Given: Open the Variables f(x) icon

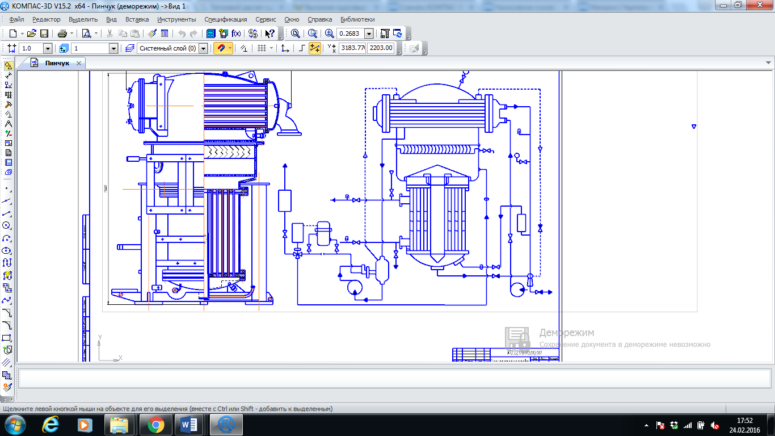Looking at the screenshot, I should coord(236,33).
